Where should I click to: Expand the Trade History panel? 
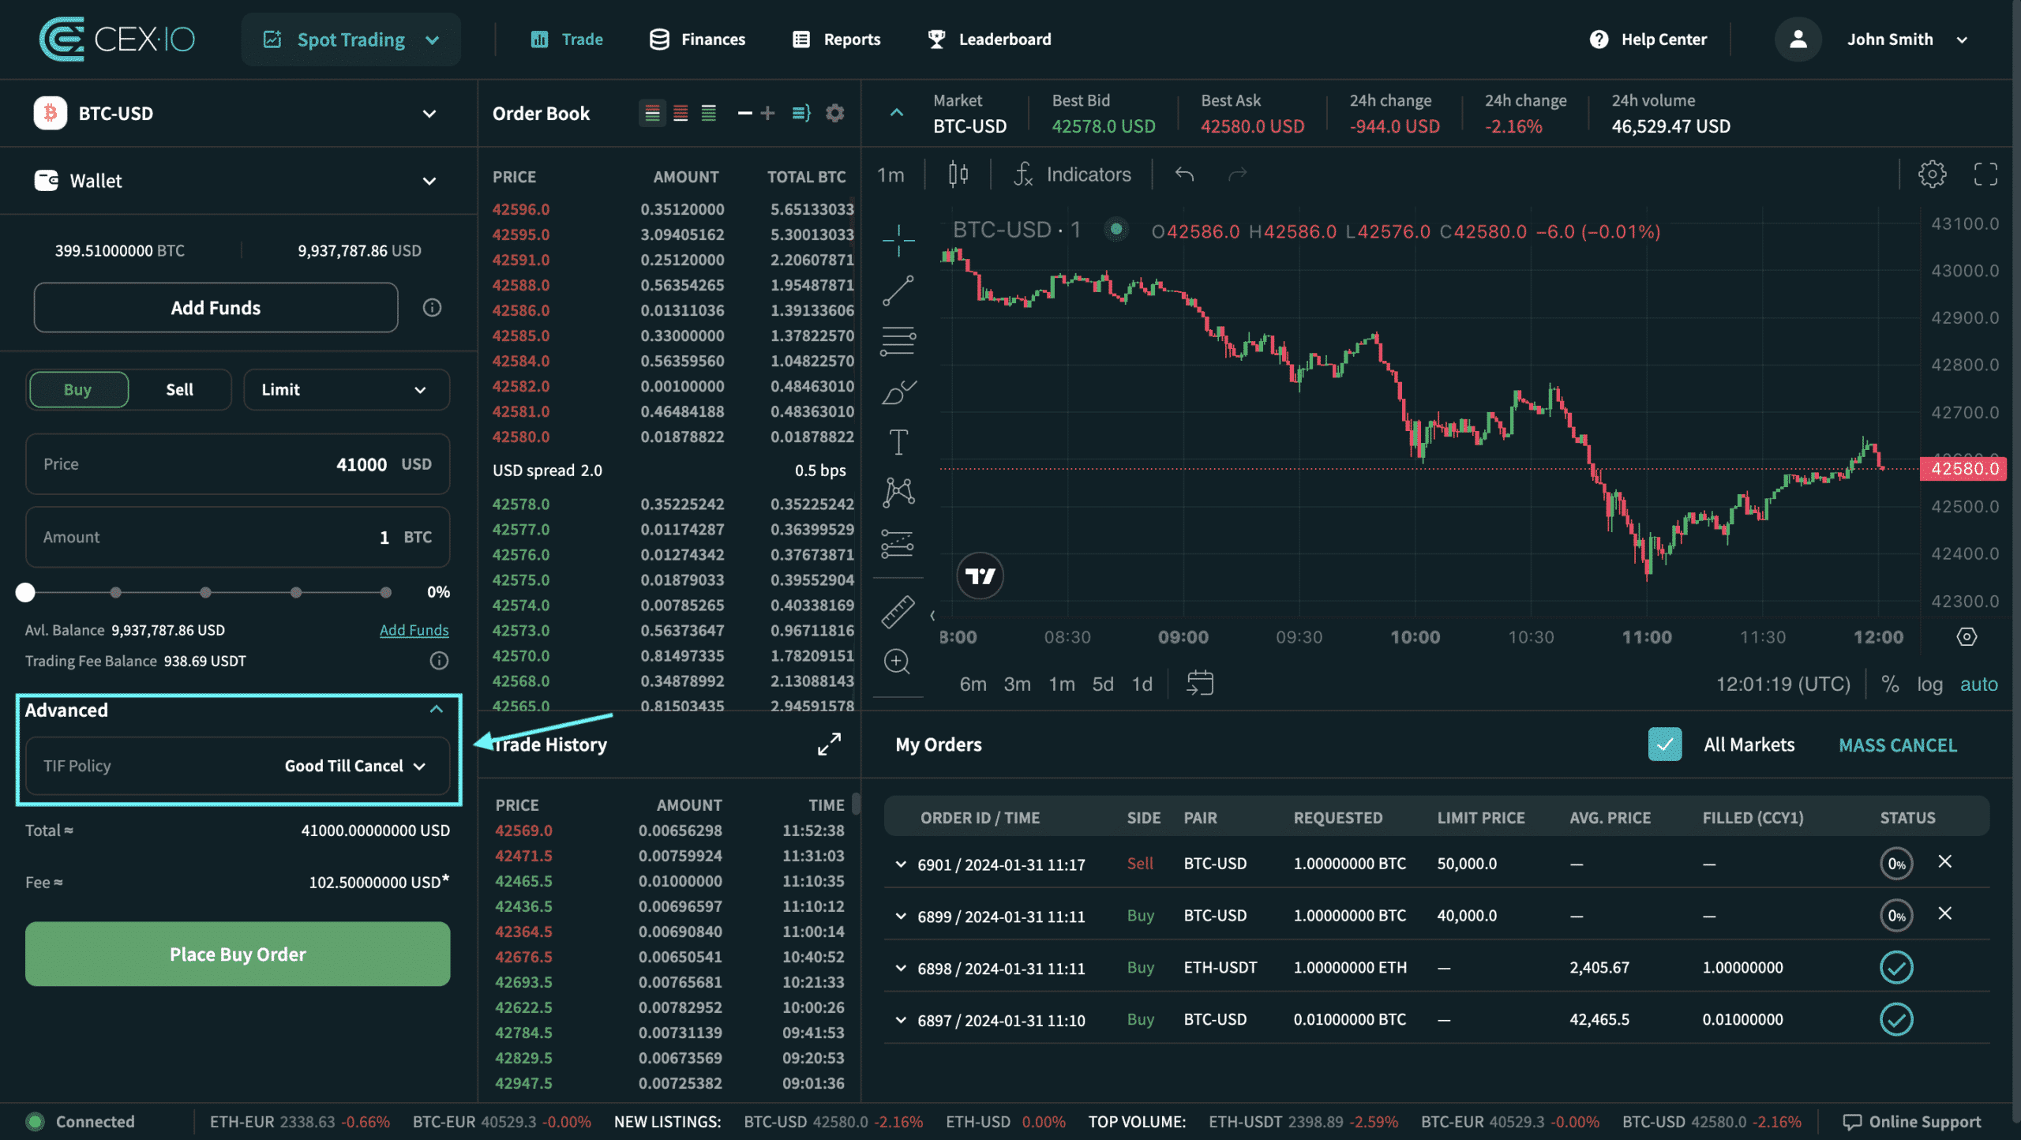tap(829, 744)
